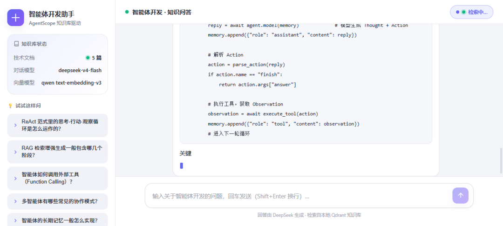The height and width of the screenshot is (226, 503).
Task: Click the 对话模型 label
Action: pos(24,70)
